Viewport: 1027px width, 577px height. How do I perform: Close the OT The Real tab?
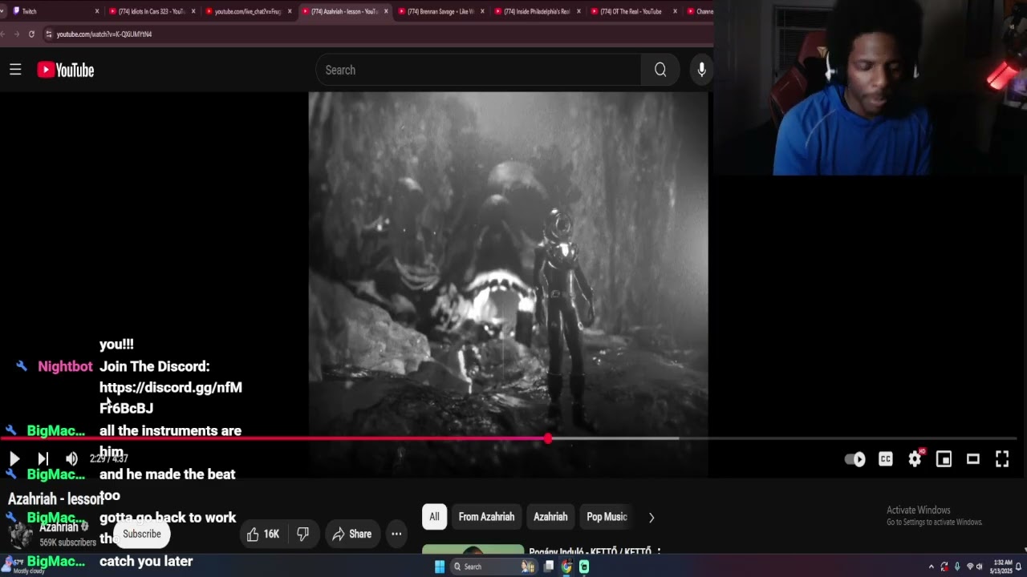tap(675, 11)
